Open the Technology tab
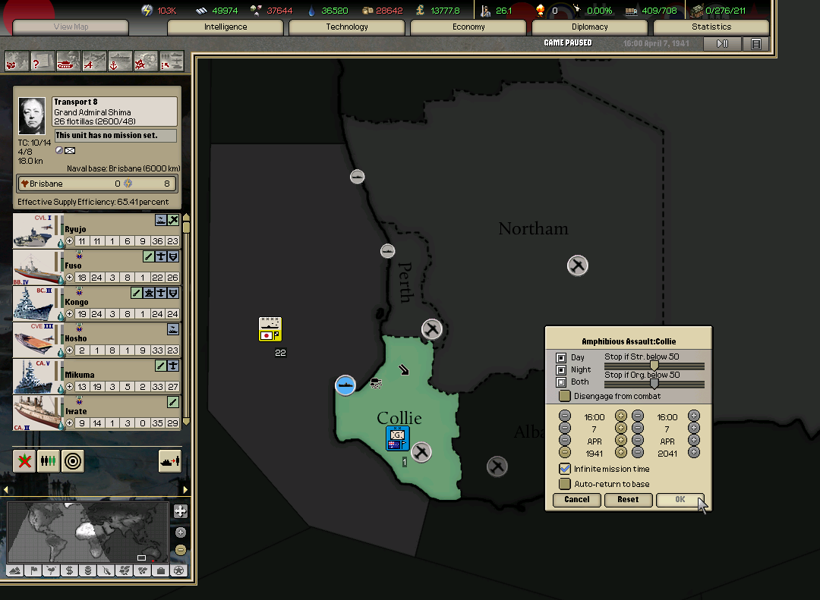This screenshot has width=820, height=600. (x=347, y=27)
